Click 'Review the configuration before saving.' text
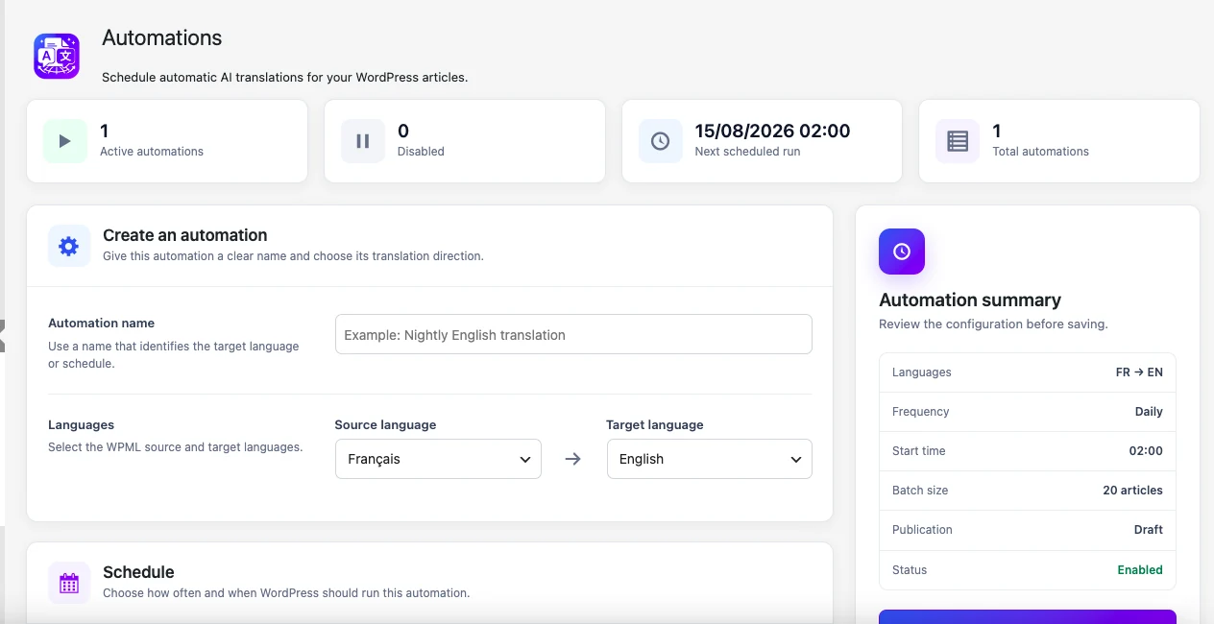This screenshot has height=624, width=1214. [x=993, y=324]
